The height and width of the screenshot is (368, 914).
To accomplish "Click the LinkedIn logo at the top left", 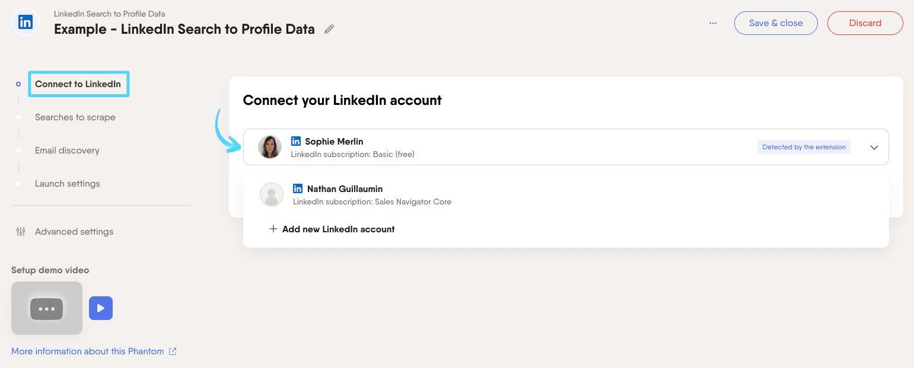I will pos(25,22).
